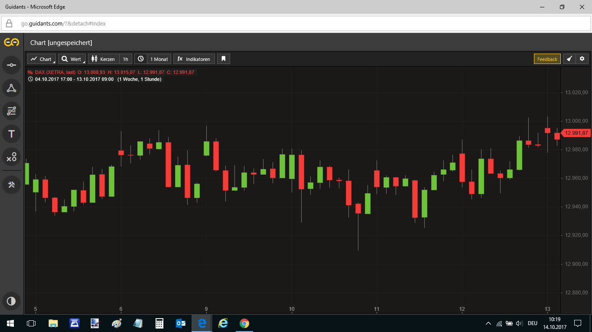Open Task View on the taskbar
Image resolution: width=592 pixels, height=332 pixels.
click(31, 323)
